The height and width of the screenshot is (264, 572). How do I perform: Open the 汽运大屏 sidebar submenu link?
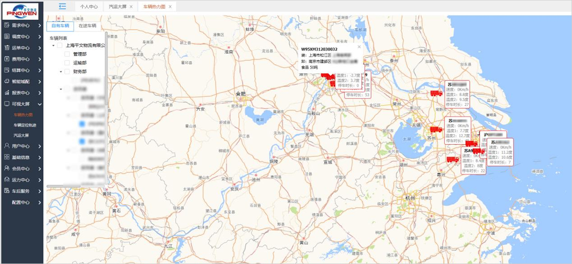tap(21, 136)
